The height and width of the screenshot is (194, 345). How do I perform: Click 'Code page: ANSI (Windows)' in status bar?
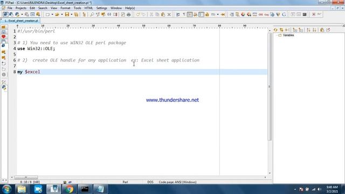[177, 182]
